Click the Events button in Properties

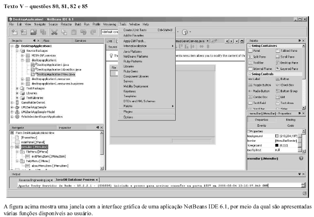click(262, 126)
